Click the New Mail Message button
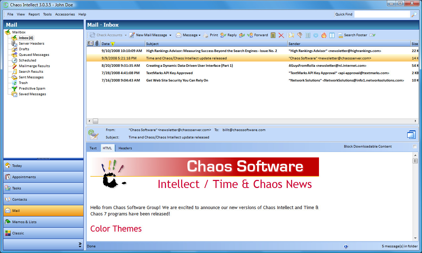 point(148,35)
